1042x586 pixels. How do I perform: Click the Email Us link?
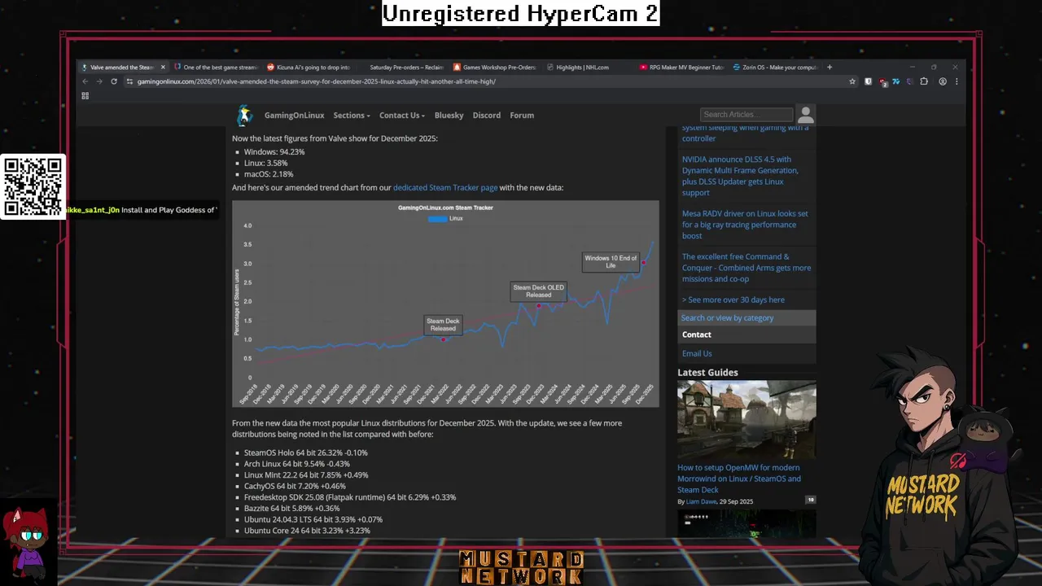[697, 353]
